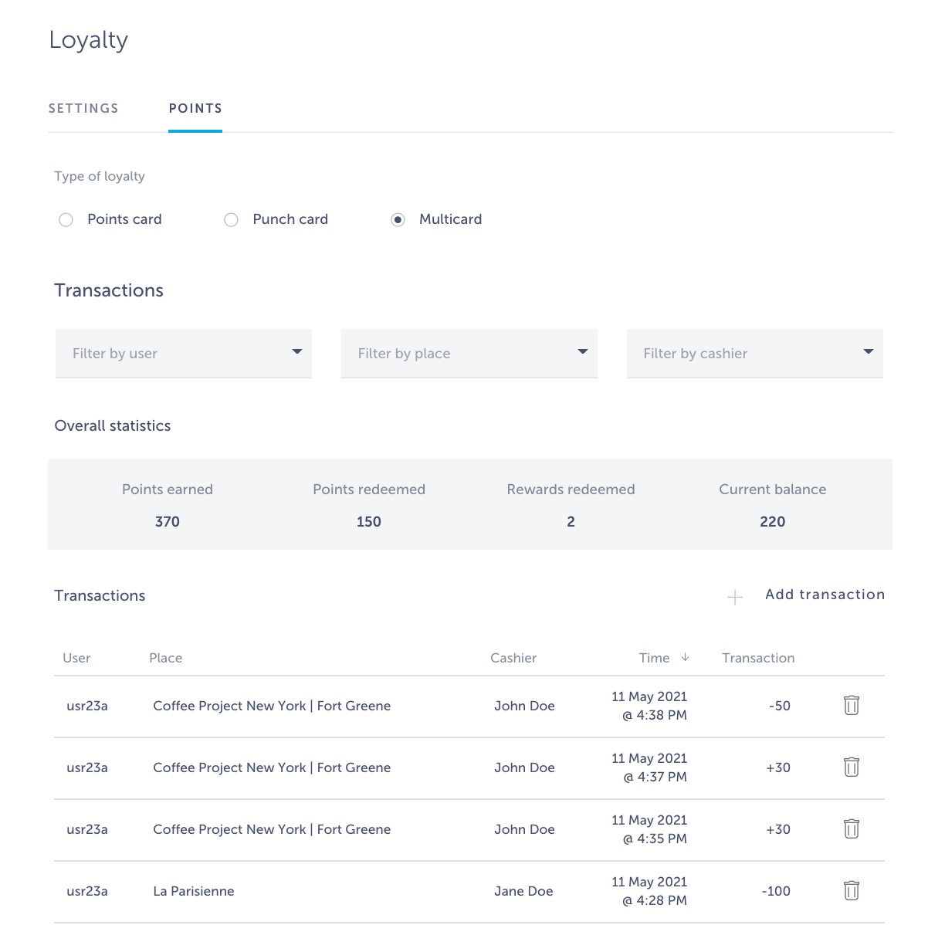Select the Jane Doe transaction row
Image resolution: width=928 pixels, height=925 pixels.
(x=523, y=891)
